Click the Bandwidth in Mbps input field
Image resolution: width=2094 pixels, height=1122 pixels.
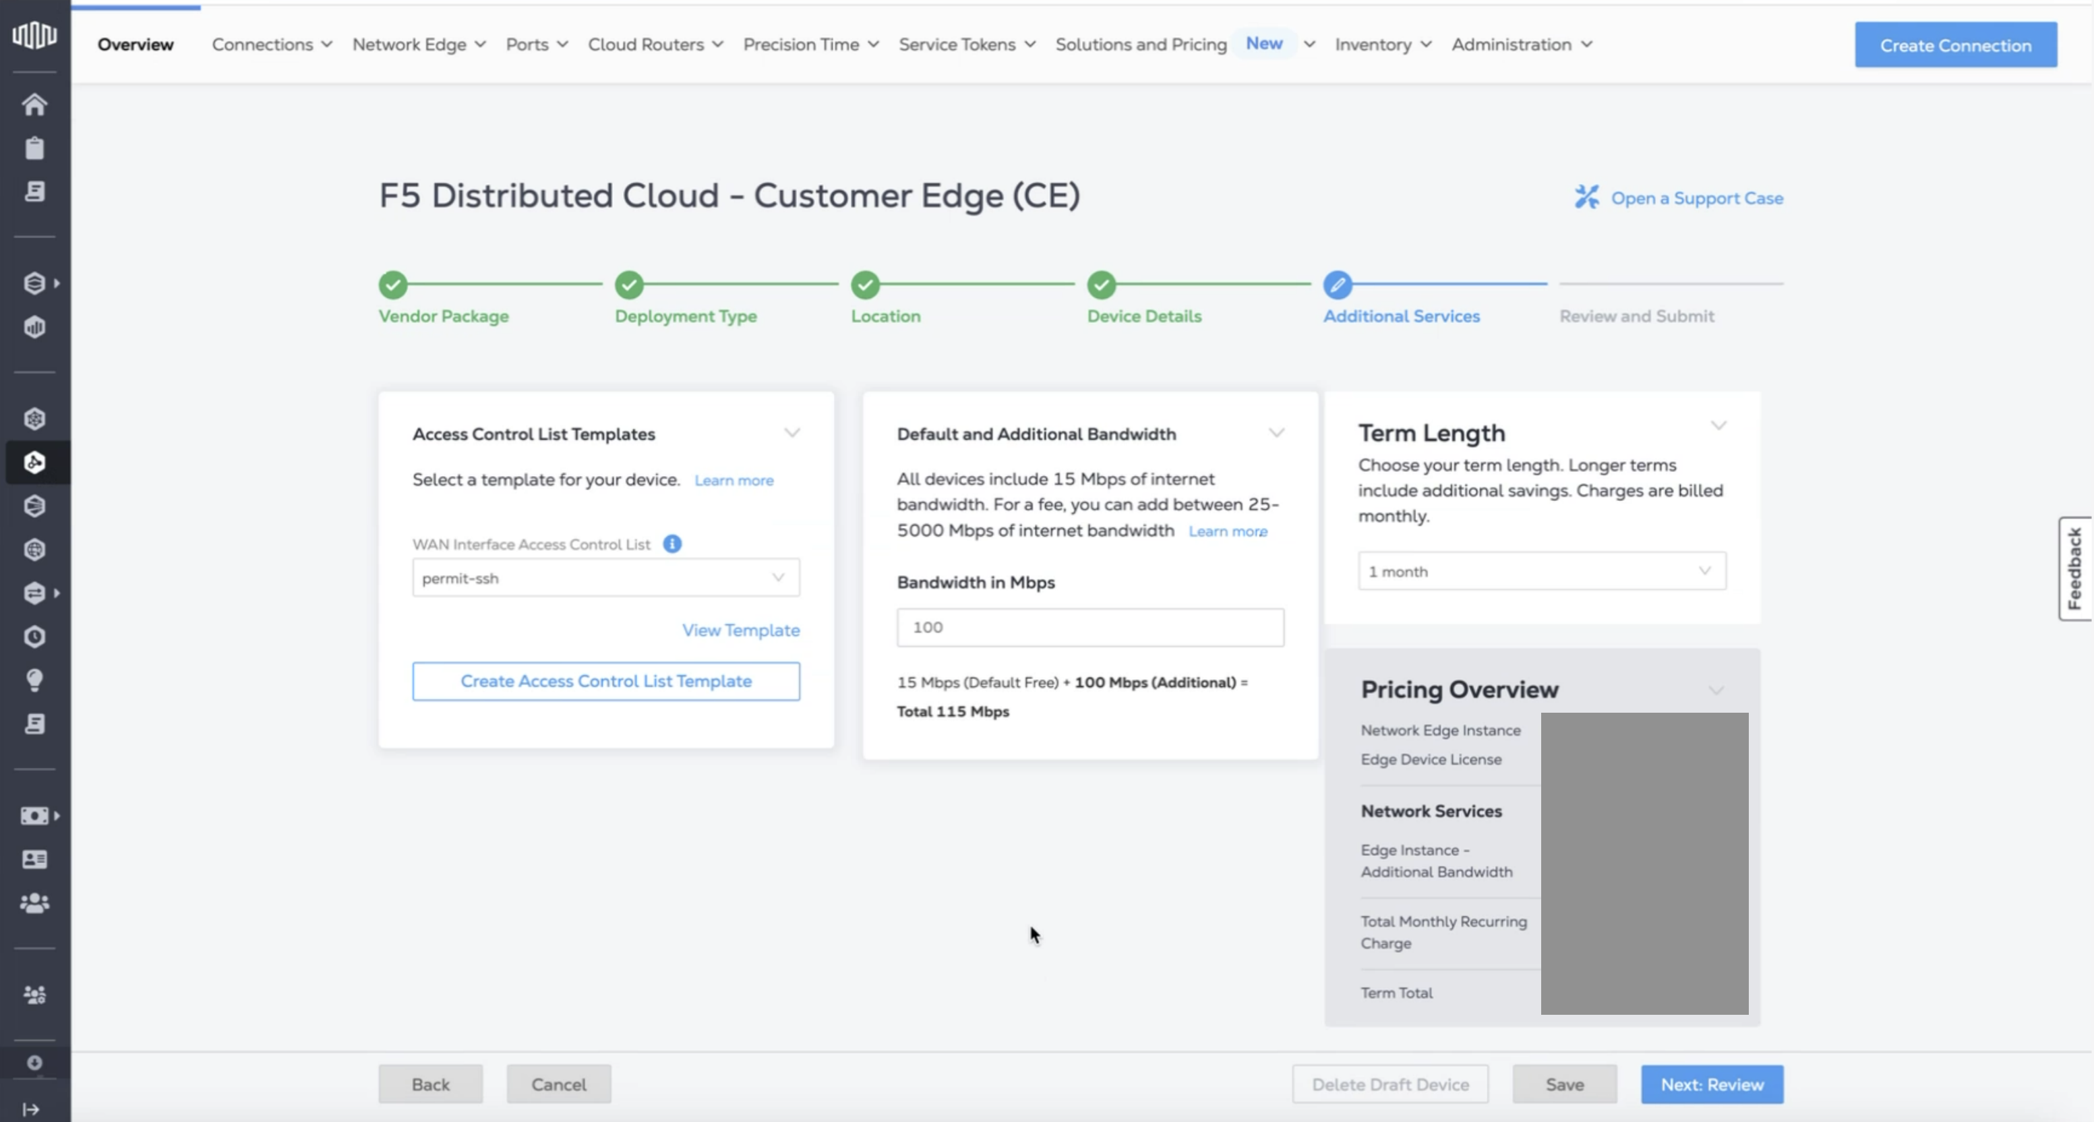tap(1089, 628)
